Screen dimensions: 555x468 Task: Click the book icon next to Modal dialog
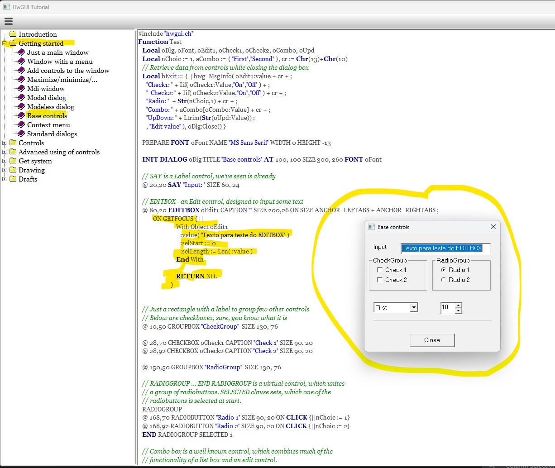tap(21, 97)
